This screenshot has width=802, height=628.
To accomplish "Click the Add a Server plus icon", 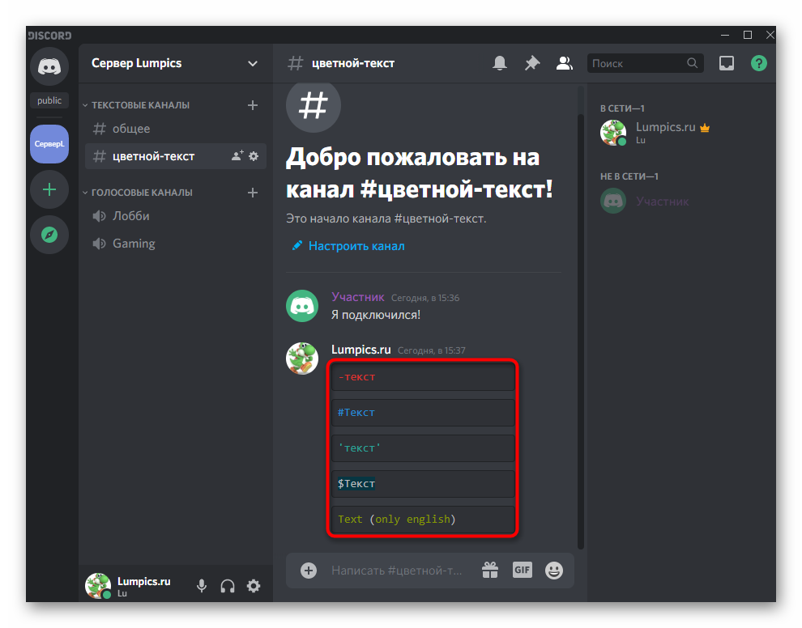I will click(x=49, y=189).
